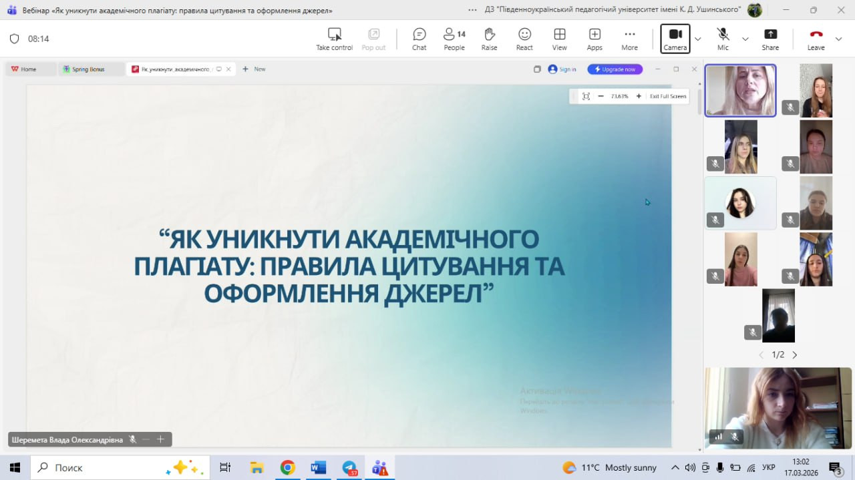The height and width of the screenshot is (480, 855).
Task: Raise your hand in the meeting
Action: point(489,39)
